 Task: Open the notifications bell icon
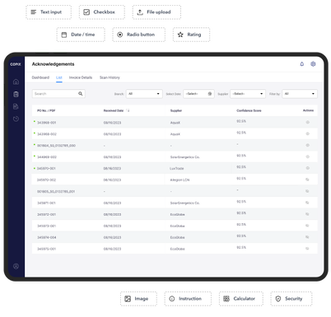(302, 64)
